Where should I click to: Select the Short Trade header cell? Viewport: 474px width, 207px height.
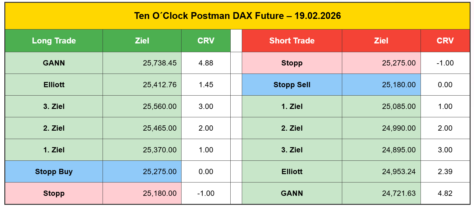coord(292,41)
